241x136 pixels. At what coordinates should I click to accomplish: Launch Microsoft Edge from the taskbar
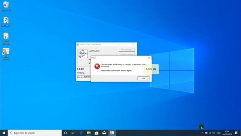81,133
